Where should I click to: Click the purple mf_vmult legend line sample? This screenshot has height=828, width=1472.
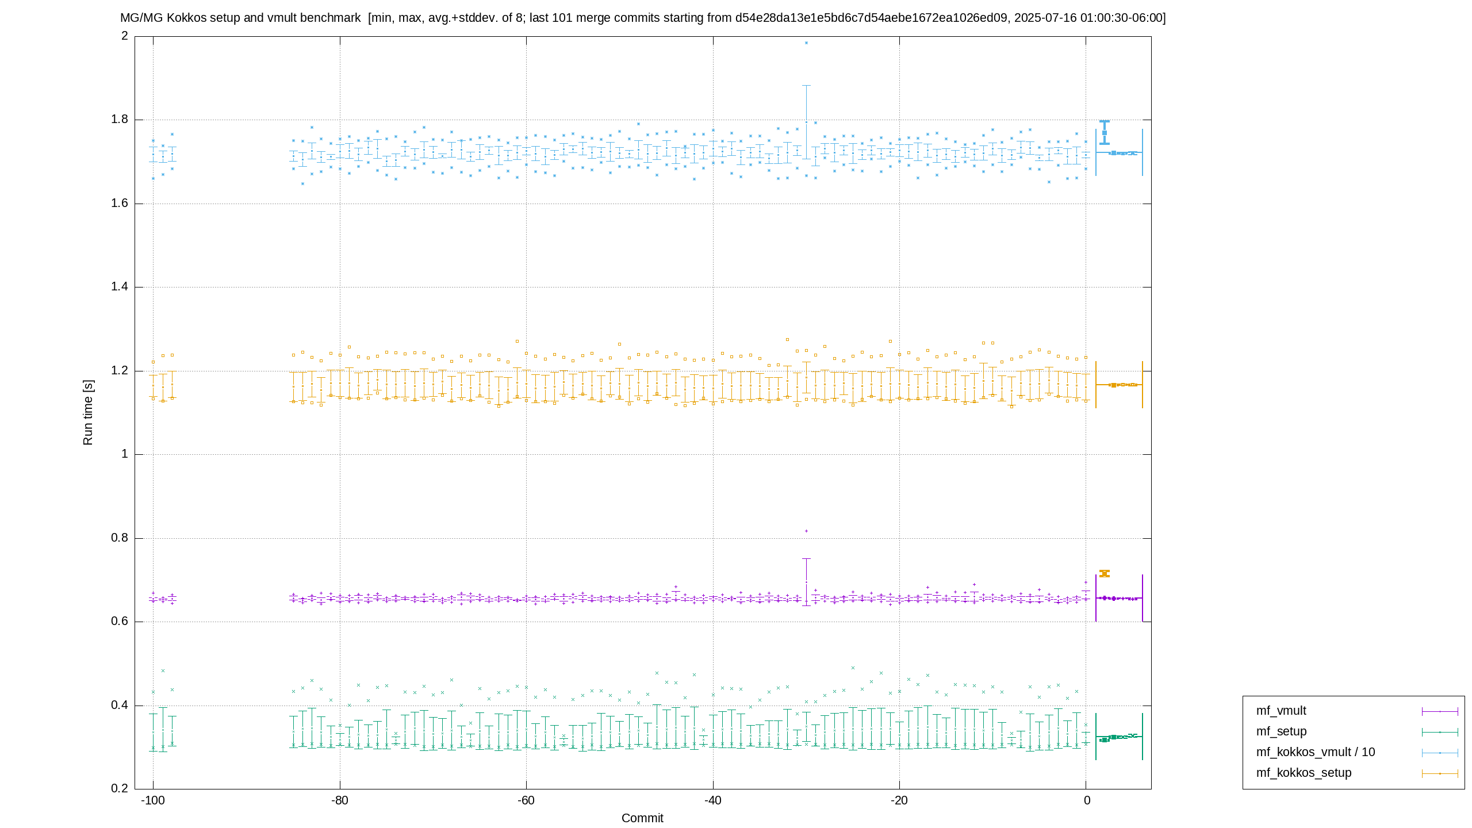[x=1440, y=712]
